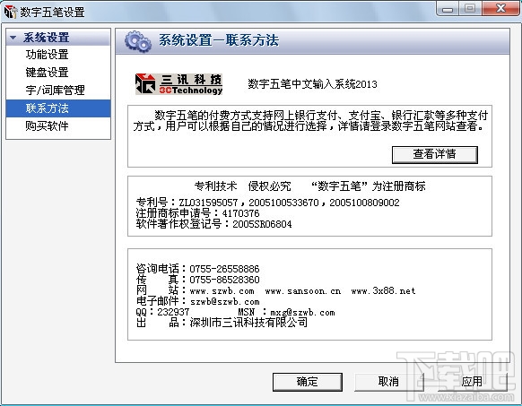Screen dimensions: 522x406
Task: Open 购买软件 in the sidebar
Action: (47, 125)
